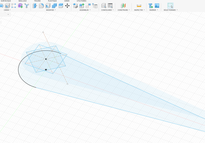The width and height of the screenshot is (205, 143).
Task: Click the automated modeling branch icon
Action: [x=27, y=6]
